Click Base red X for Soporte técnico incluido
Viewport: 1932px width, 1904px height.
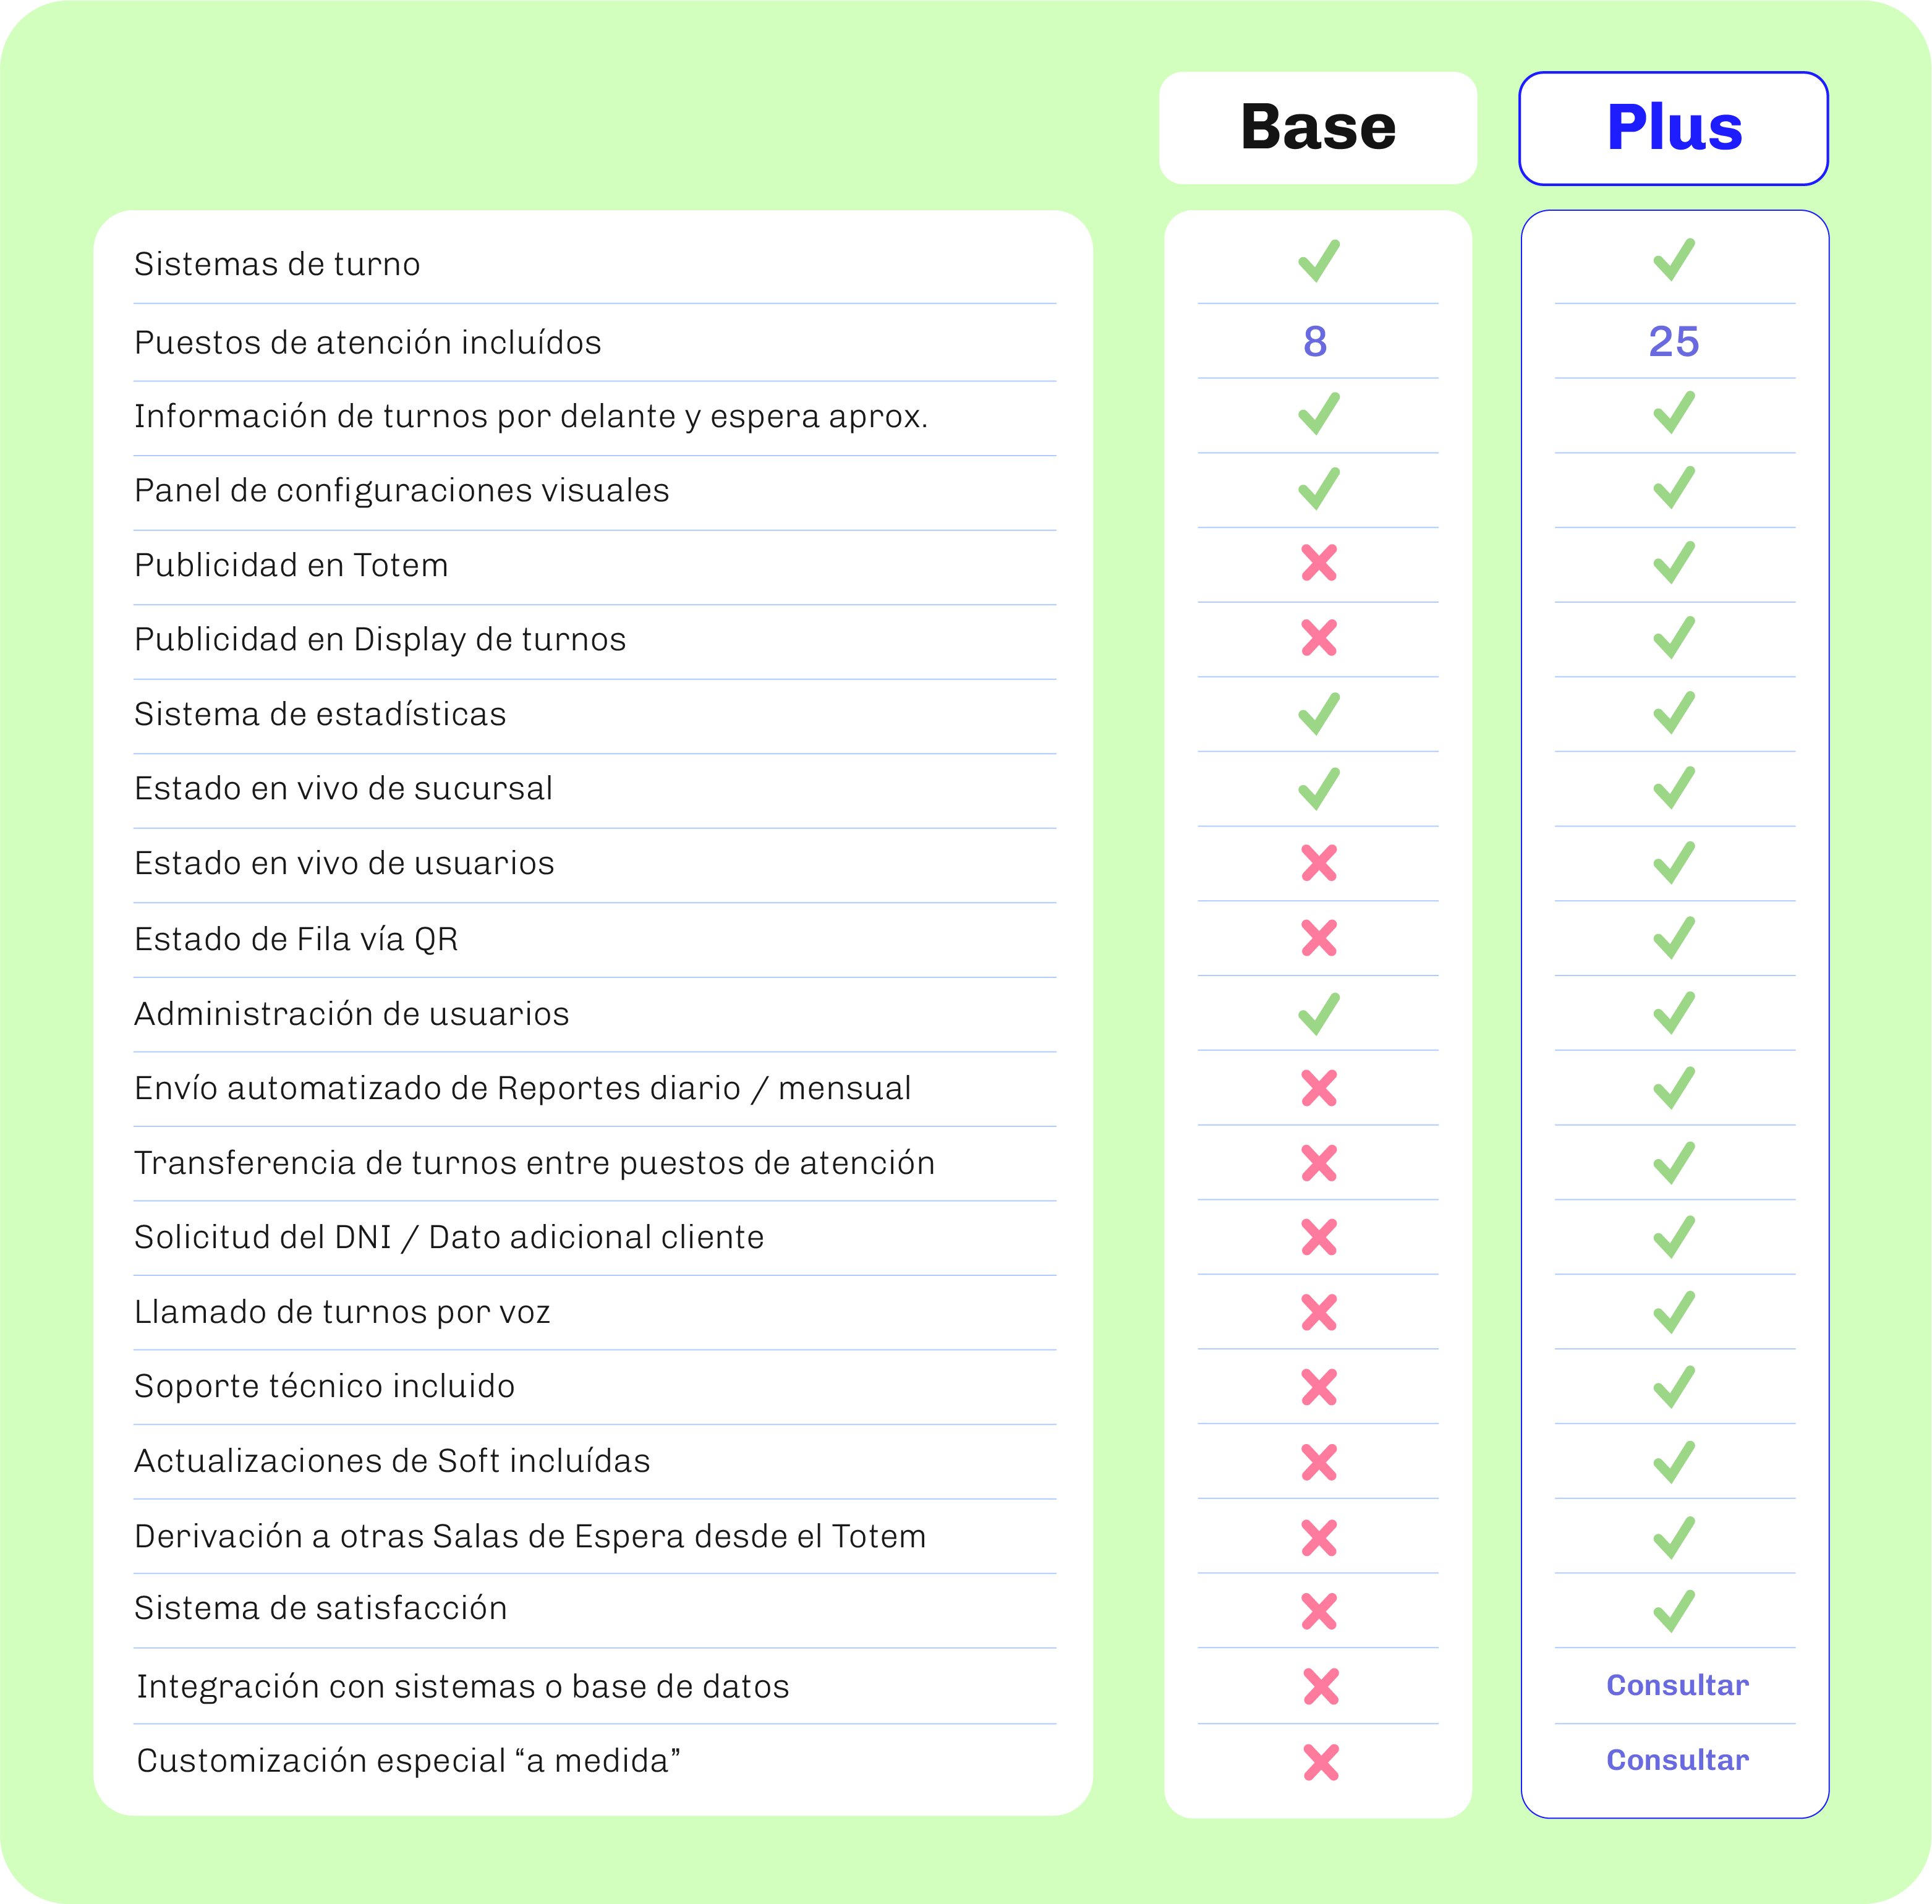pos(1319,1387)
